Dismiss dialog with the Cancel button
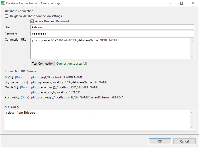199x148 pixels. tap(184, 141)
